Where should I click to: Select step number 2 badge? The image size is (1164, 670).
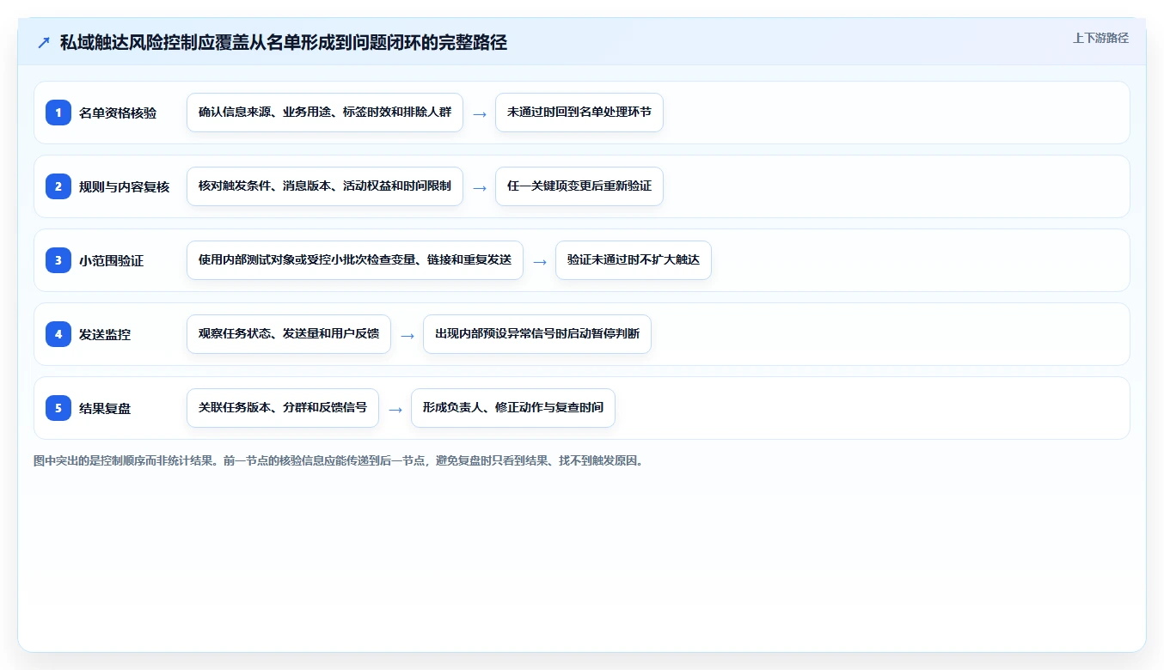(x=58, y=186)
